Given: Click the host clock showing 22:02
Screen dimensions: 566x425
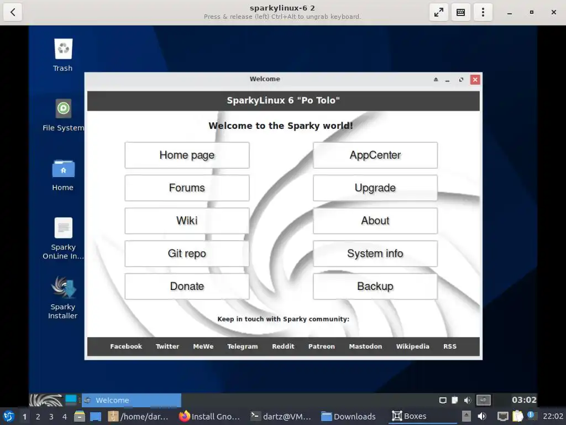Looking at the screenshot, I should click(553, 416).
